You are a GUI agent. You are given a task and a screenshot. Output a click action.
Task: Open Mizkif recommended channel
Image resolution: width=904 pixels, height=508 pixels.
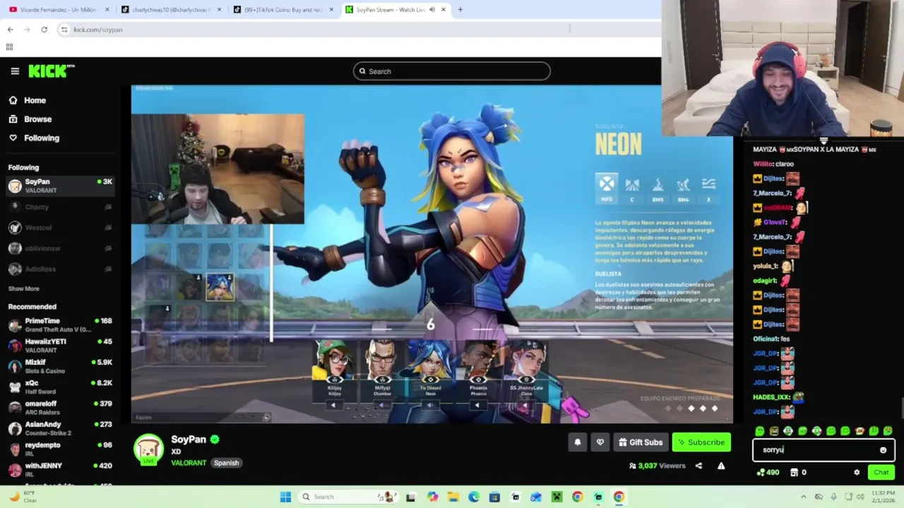(60, 366)
